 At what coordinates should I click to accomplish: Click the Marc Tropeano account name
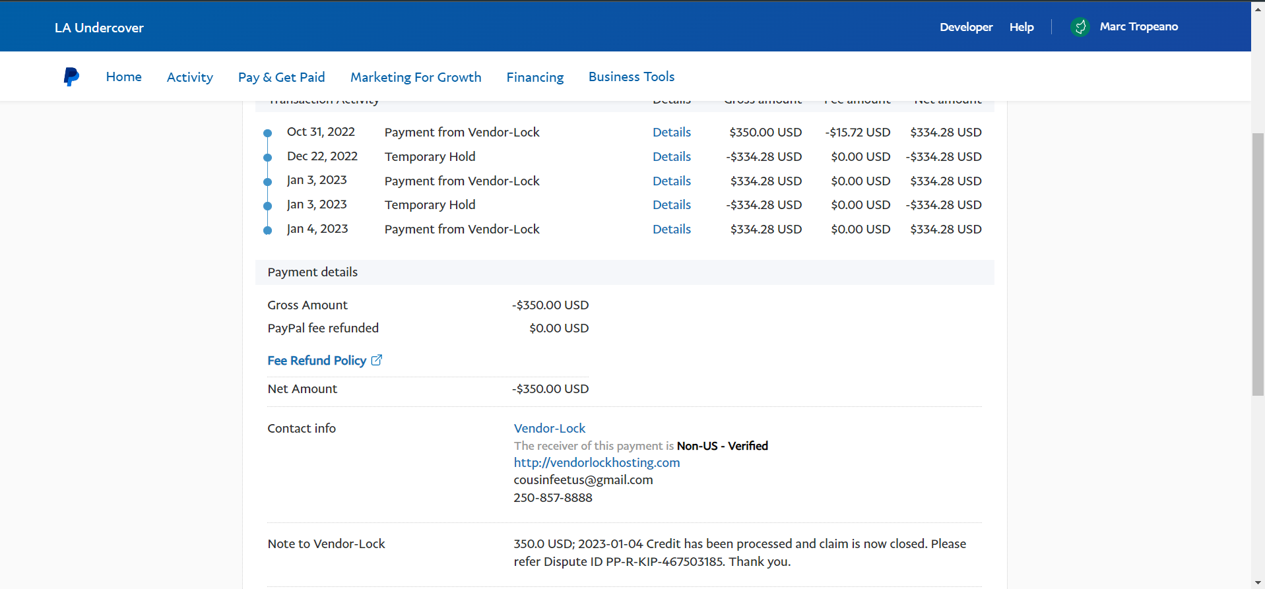pos(1139,26)
